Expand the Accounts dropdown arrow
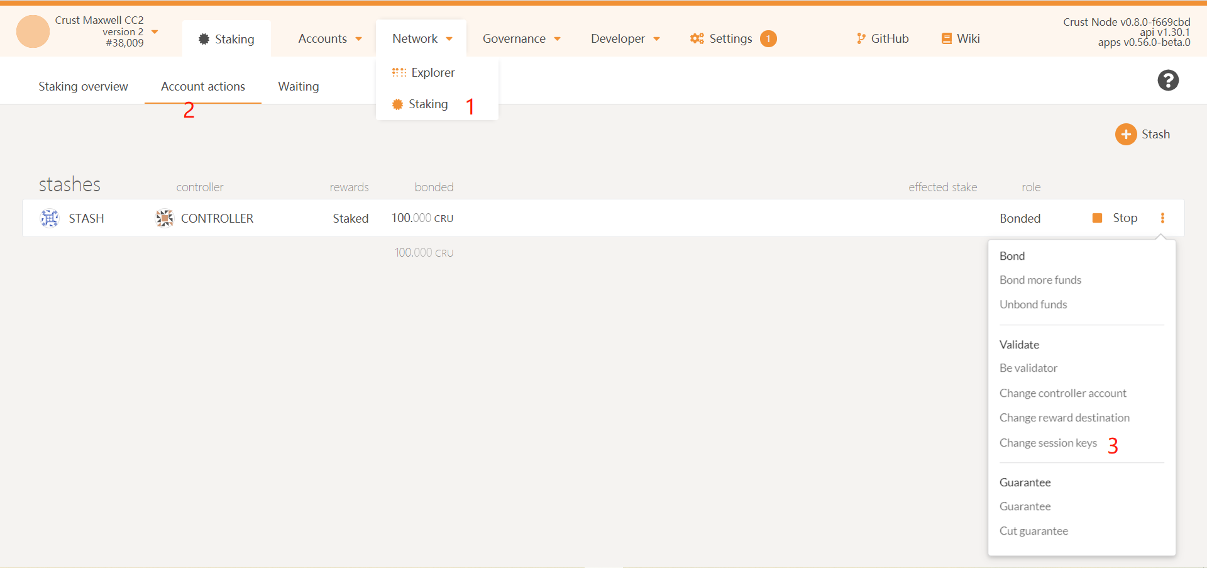This screenshot has height=568, width=1207. click(x=359, y=39)
